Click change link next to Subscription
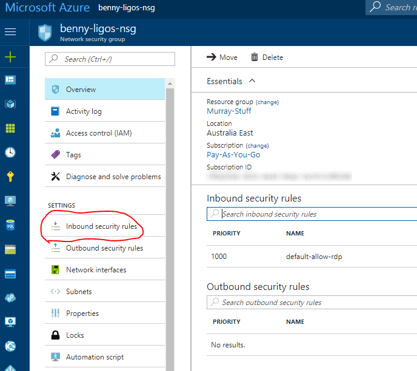The image size is (417, 371). (257, 145)
